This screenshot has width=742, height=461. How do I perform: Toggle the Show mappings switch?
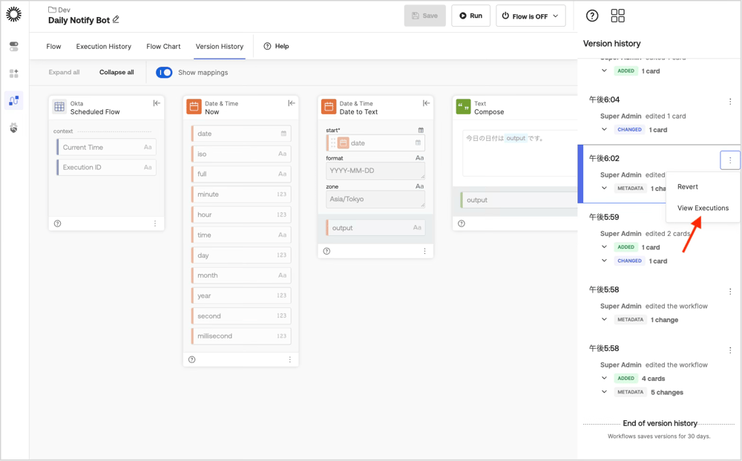click(x=164, y=73)
